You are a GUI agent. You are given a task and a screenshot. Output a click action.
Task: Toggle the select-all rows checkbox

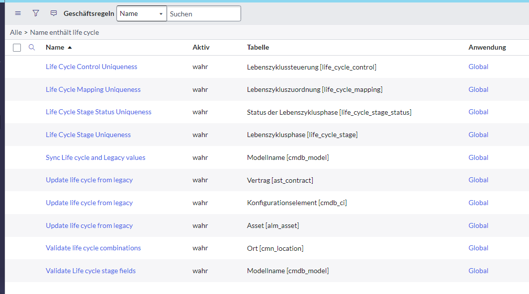tap(17, 48)
